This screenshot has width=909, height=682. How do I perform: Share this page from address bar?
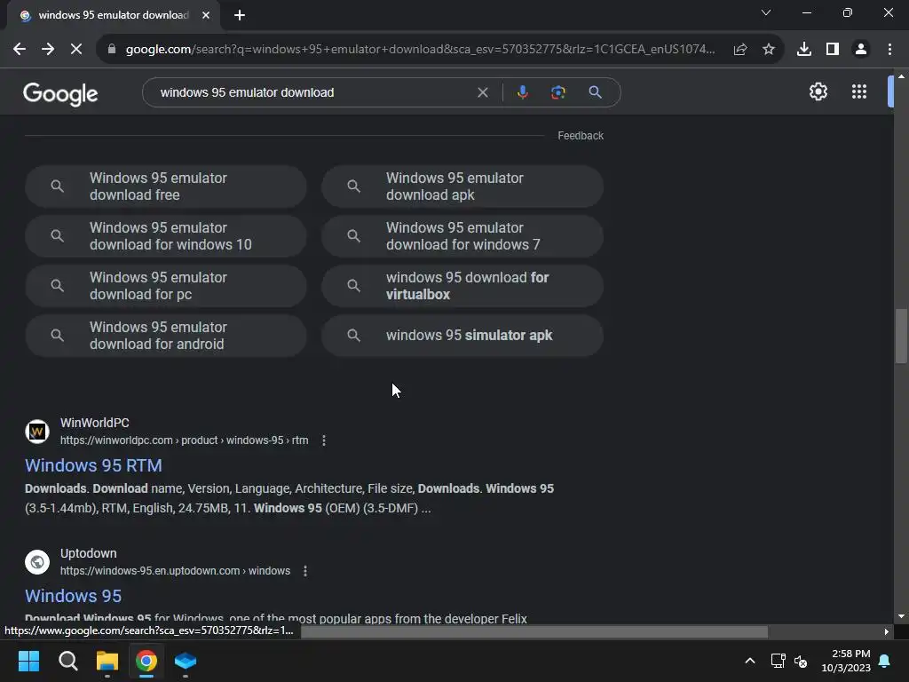click(740, 50)
